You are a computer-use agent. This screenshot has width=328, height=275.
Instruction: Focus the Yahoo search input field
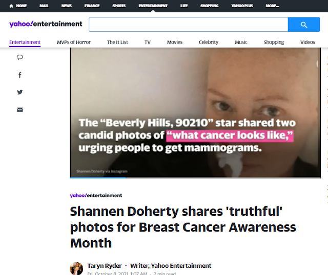pyautogui.click(x=189, y=25)
